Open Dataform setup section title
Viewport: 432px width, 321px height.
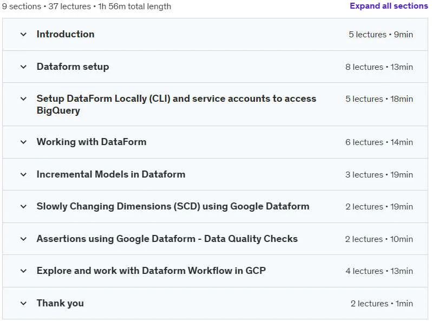click(x=73, y=67)
